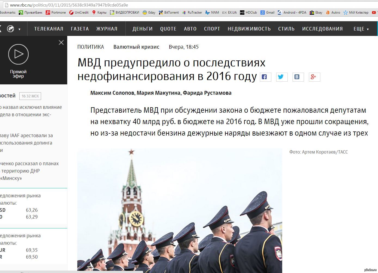Open the RuTracker bookmark
The height and width of the screenshot is (273, 378).
(192, 13)
